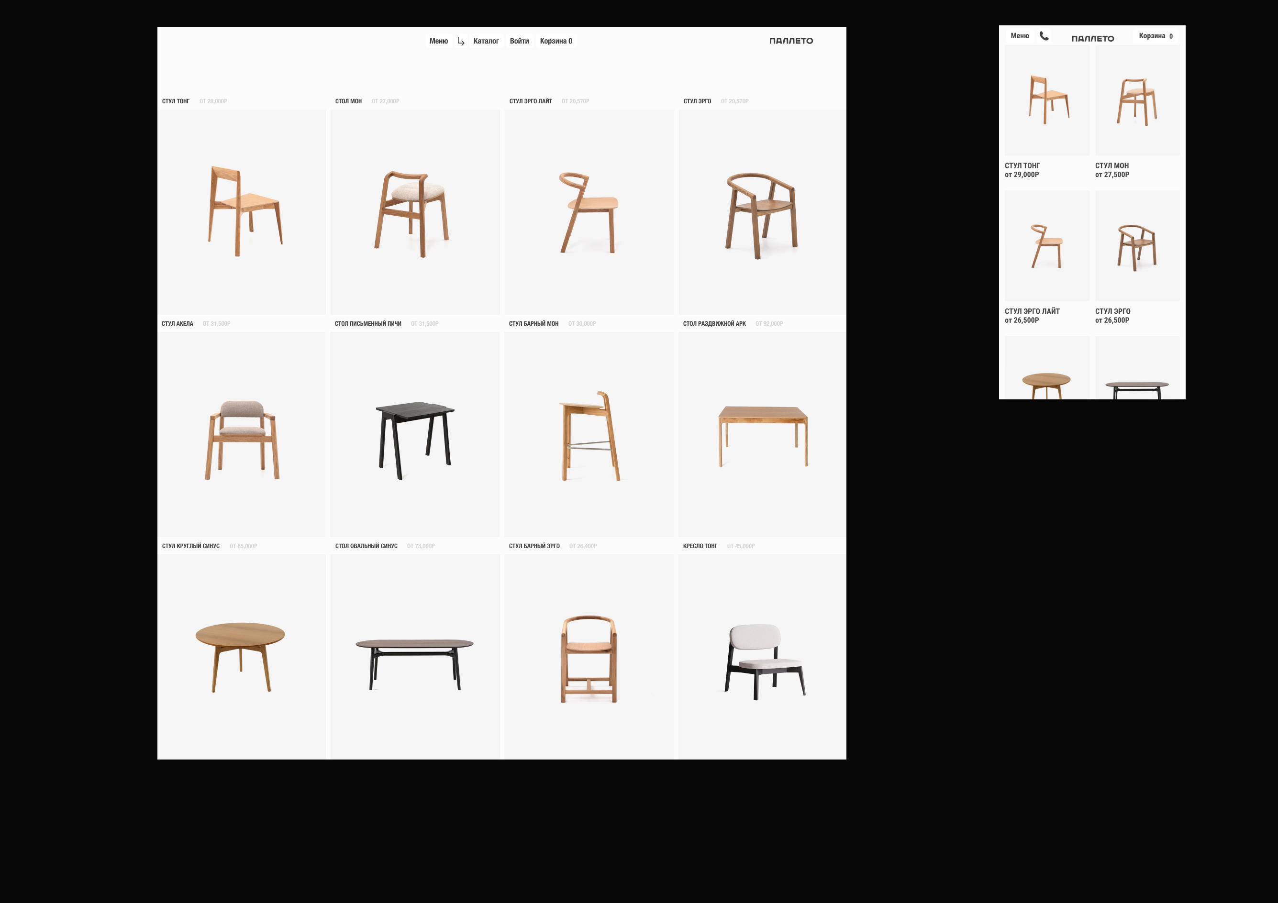The image size is (1278, 903).
Task: Open the Корзина 0 cart on desktop
Action: (556, 41)
